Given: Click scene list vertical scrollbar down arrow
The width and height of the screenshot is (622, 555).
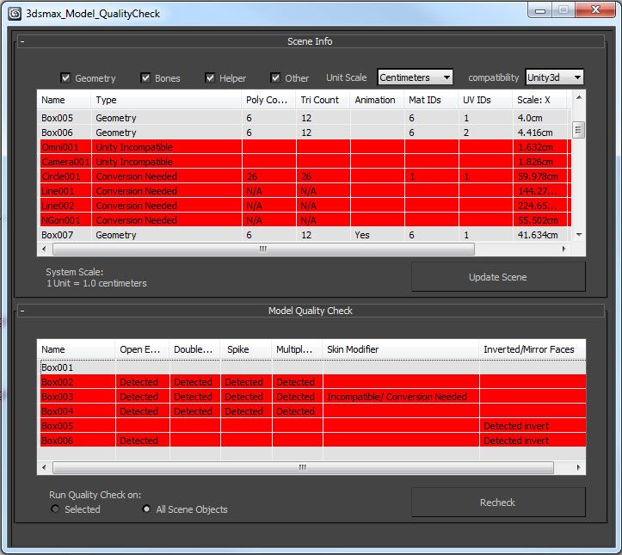Looking at the screenshot, I should tap(579, 235).
